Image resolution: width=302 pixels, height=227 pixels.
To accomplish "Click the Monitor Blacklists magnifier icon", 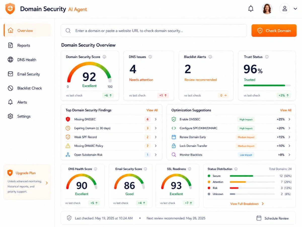I will point(174,155).
